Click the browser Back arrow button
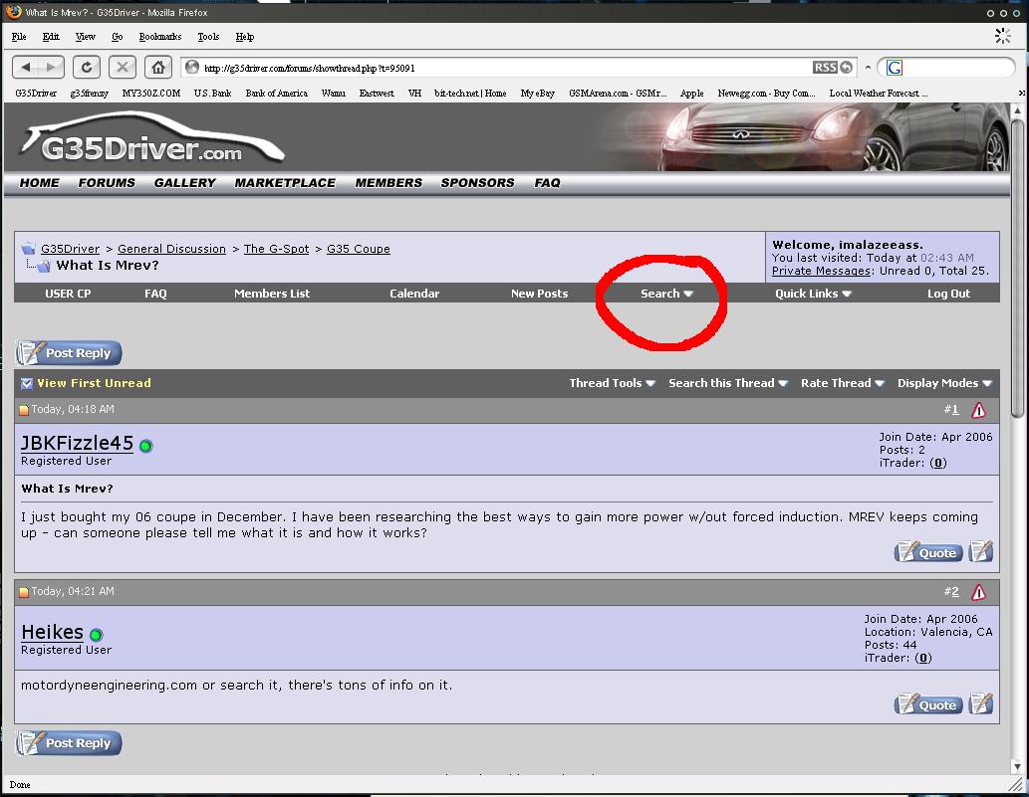Screen dimensions: 1029x797 26,67
